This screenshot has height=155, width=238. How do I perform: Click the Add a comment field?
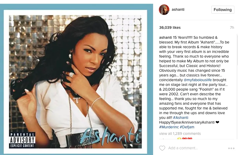pos(196,148)
